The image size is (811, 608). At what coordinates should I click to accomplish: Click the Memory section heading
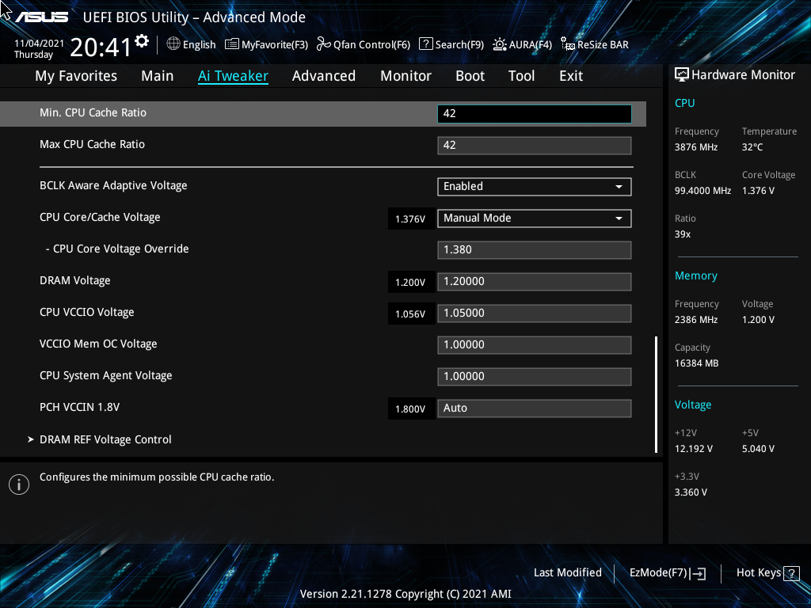pyautogui.click(x=696, y=276)
